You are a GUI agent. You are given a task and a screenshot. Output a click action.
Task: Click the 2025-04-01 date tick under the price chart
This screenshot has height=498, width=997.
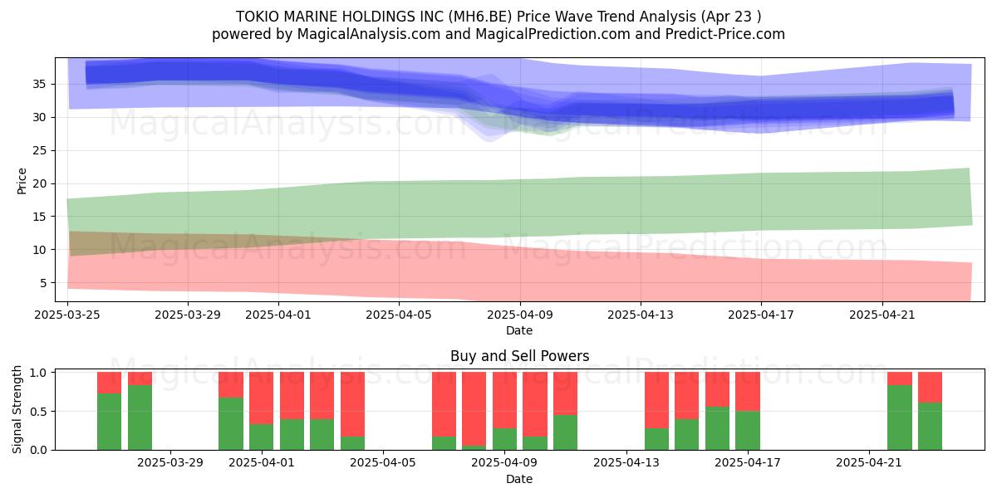coord(278,315)
